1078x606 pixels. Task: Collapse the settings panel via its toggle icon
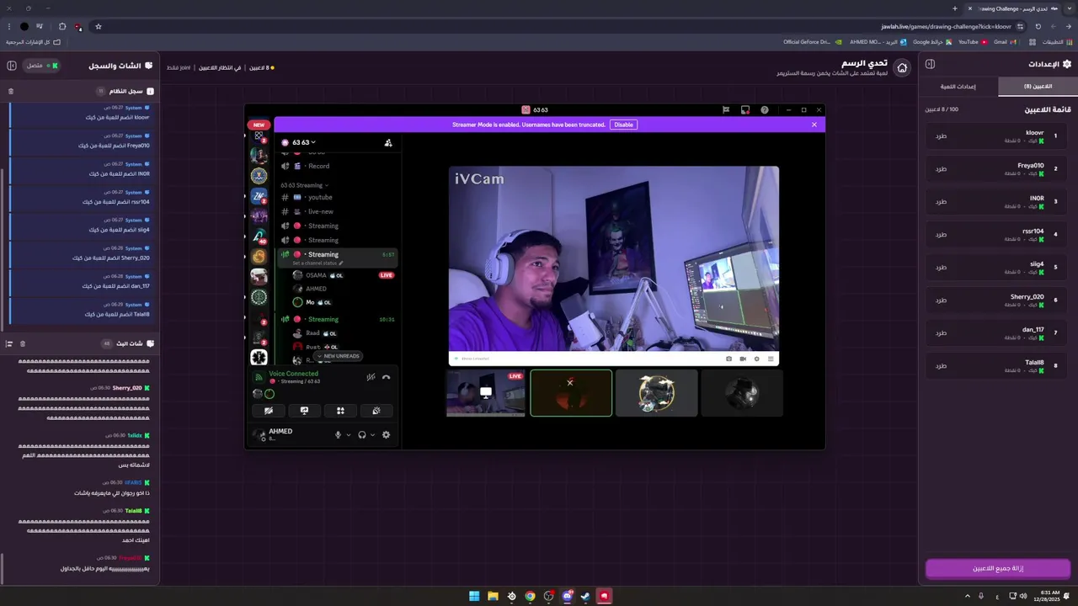(x=930, y=64)
